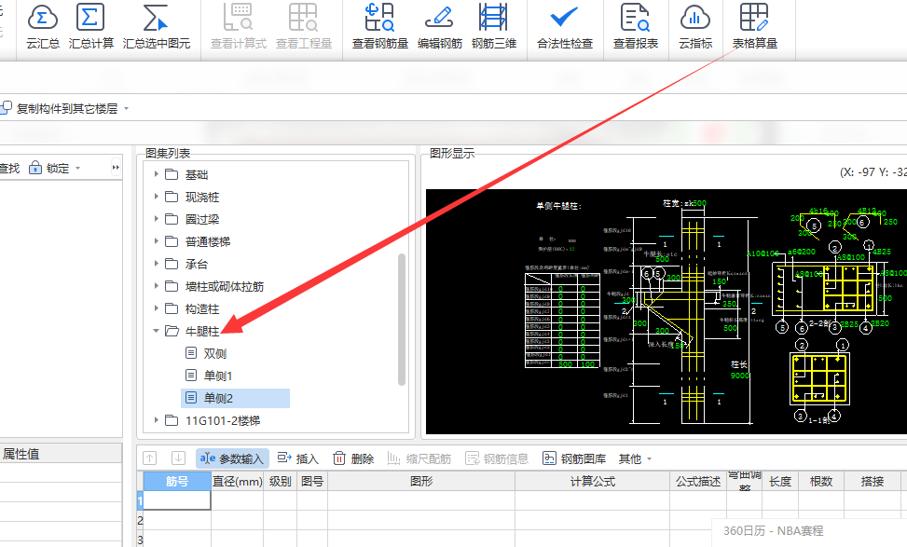Screen dimensions: 907x547
Task: Expand the 基础 folder
Action: [157, 174]
